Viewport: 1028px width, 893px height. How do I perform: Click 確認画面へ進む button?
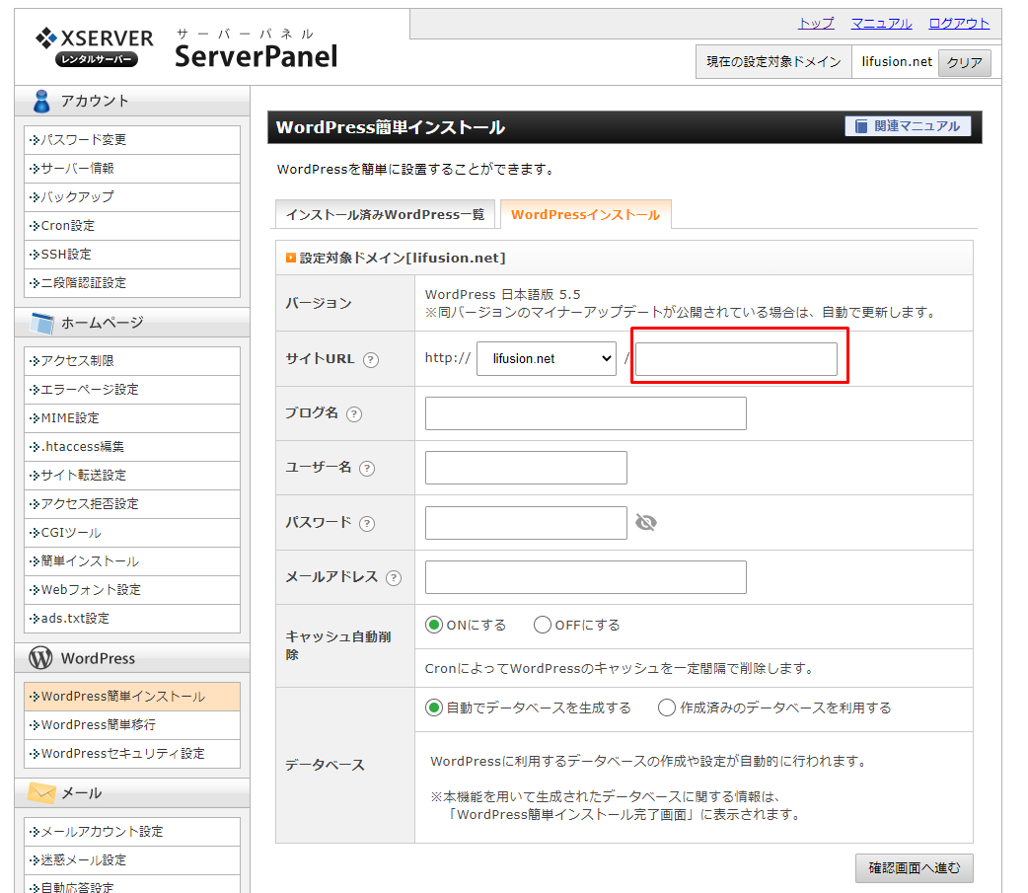914,868
